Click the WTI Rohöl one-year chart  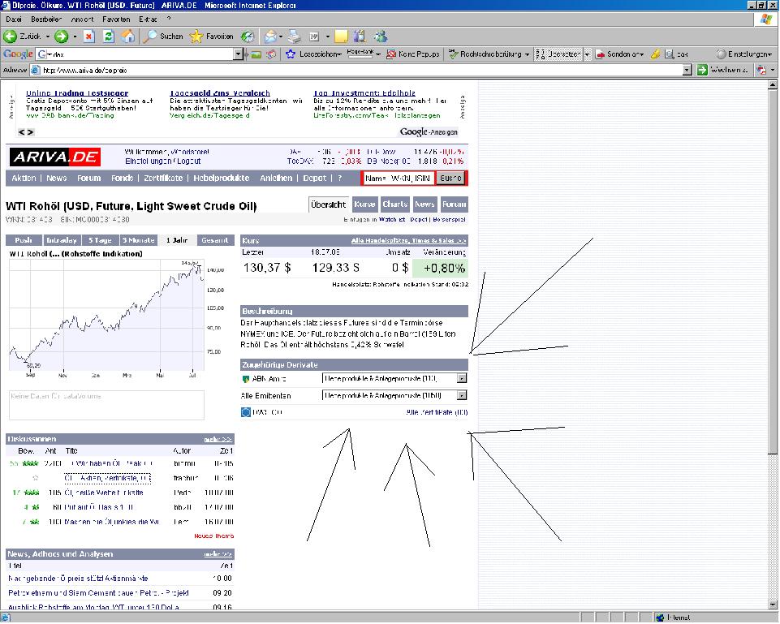click(107, 314)
